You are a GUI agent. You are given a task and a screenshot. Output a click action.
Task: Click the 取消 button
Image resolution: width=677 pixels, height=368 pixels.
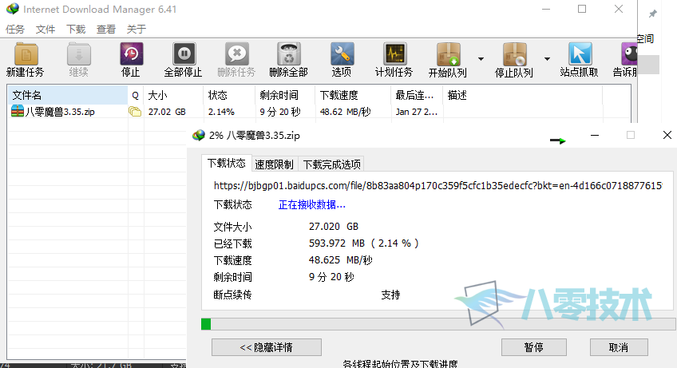(x=619, y=347)
